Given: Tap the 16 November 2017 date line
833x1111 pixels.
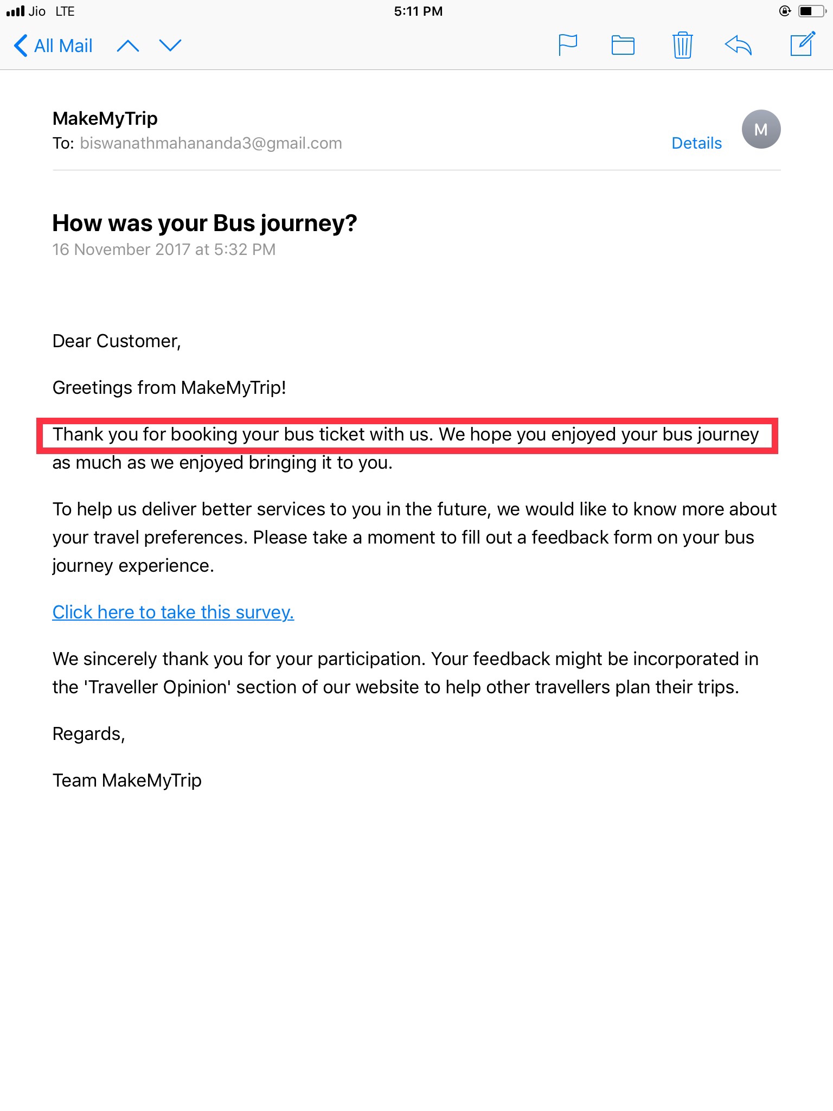Looking at the screenshot, I should 164,250.
